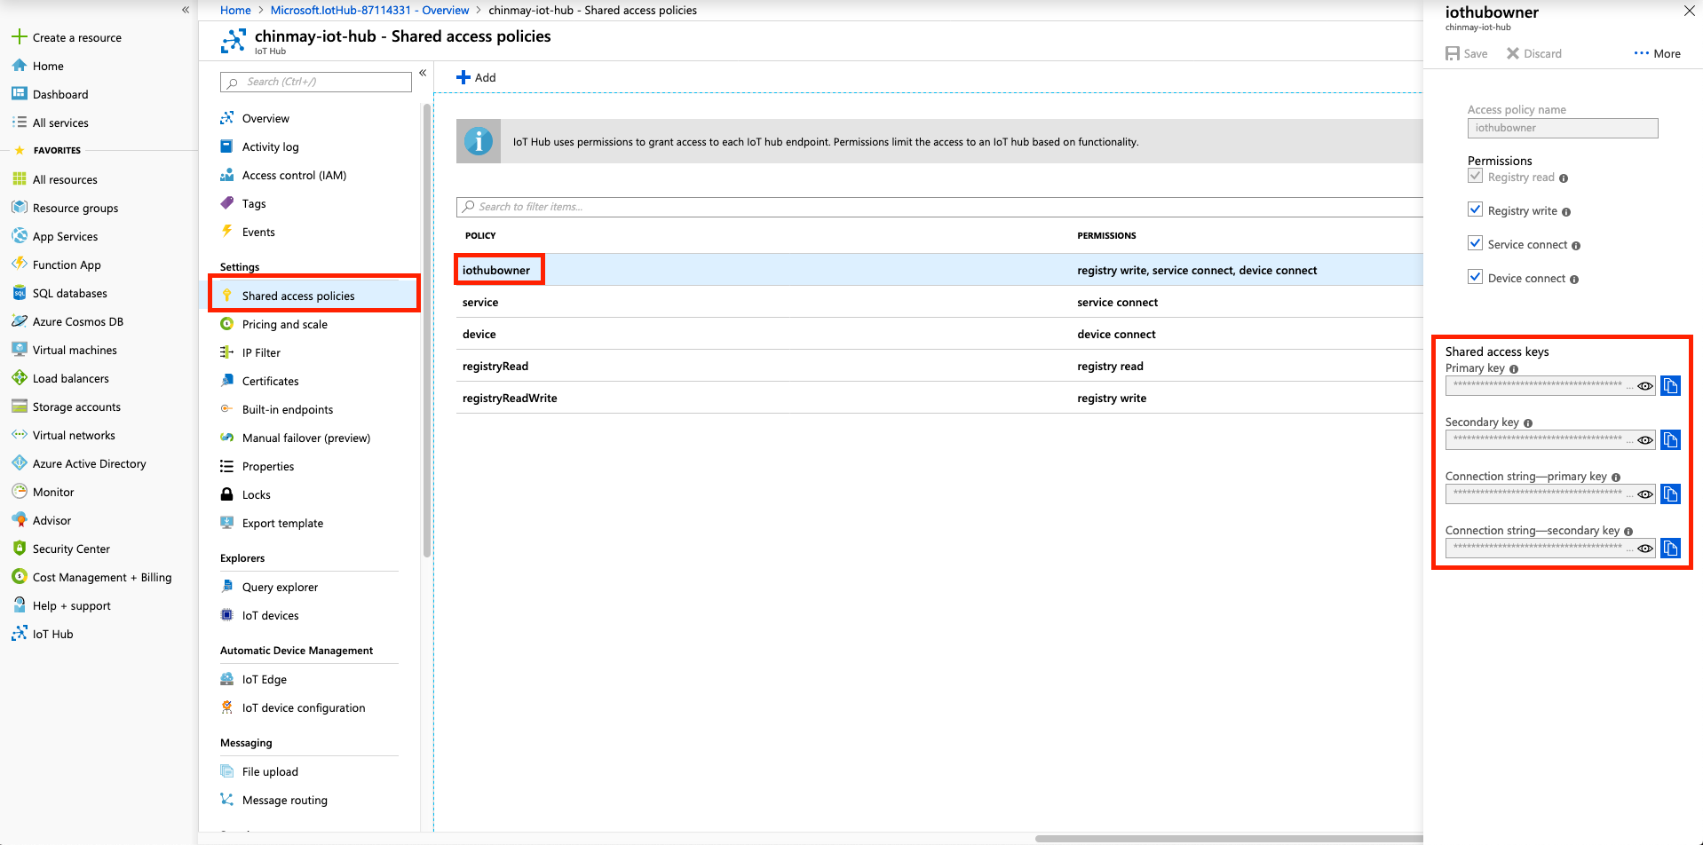Click the info icon next to Service connect

pos(1576,246)
